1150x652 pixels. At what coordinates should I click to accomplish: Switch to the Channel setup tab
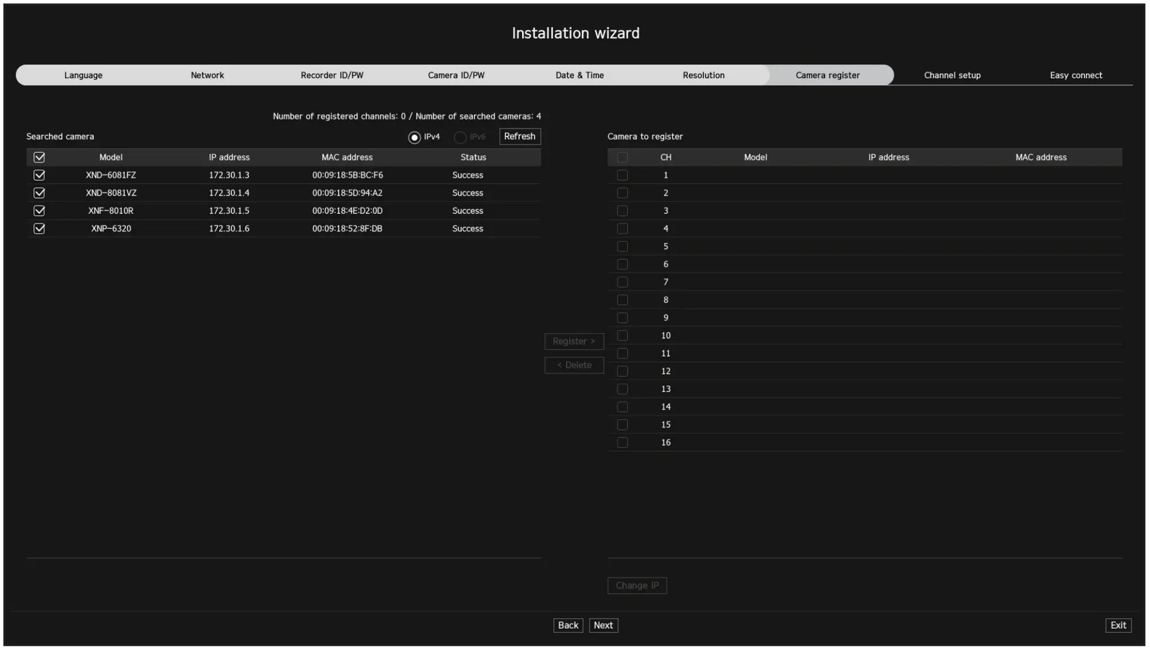951,75
